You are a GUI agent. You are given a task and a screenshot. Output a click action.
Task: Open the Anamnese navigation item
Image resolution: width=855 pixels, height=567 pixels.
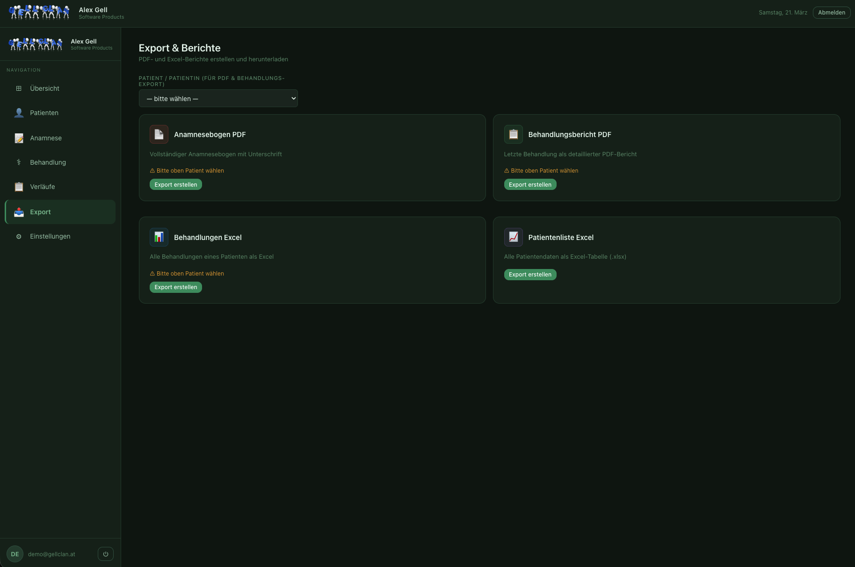pyautogui.click(x=60, y=138)
